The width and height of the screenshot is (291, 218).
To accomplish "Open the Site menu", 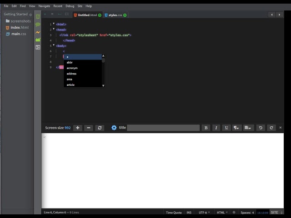I will click(x=80, y=6).
